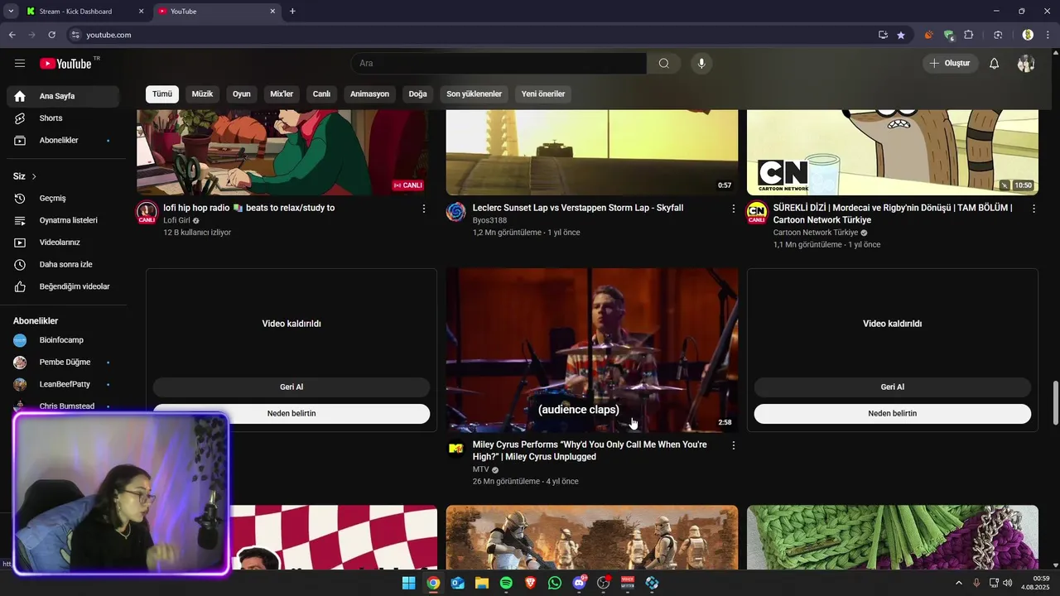
Task: Click Geri Al on the left removed video
Action: pos(291,387)
